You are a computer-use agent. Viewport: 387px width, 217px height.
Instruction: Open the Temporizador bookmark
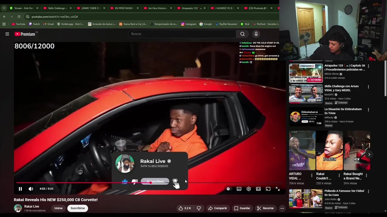tap(164, 24)
